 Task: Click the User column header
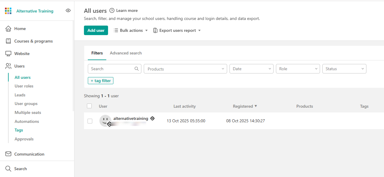(103, 106)
